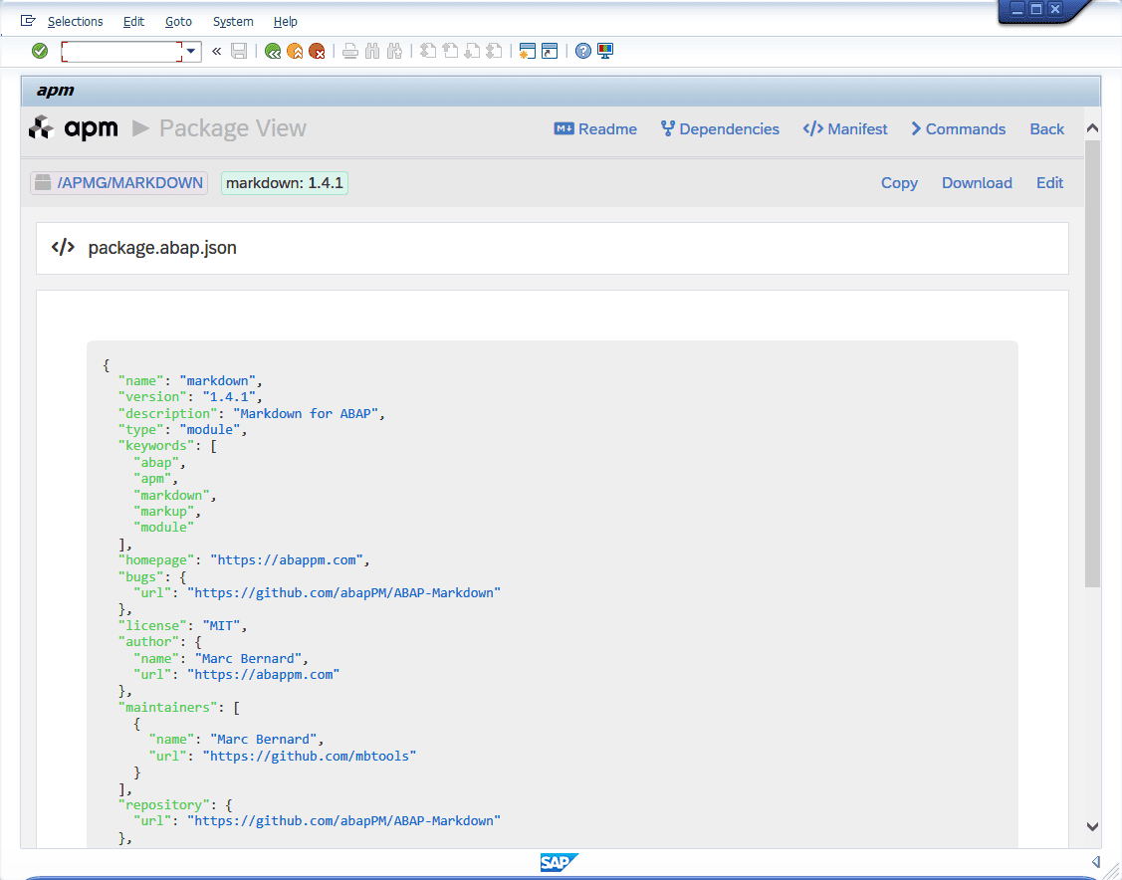
Task: Click the Last Page toolbar icon
Action: point(495,51)
